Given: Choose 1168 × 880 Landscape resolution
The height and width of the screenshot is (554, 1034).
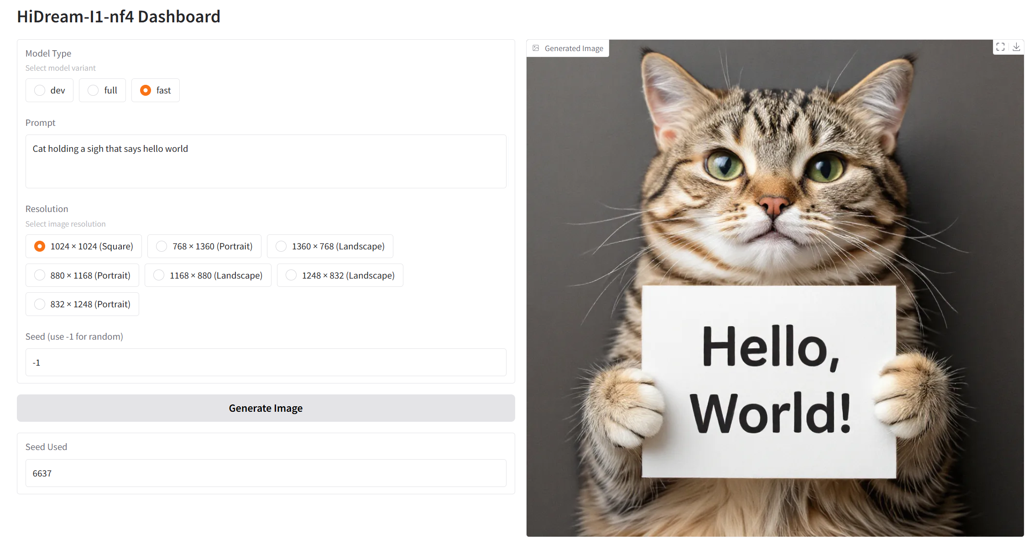Looking at the screenshot, I should pyautogui.click(x=159, y=275).
